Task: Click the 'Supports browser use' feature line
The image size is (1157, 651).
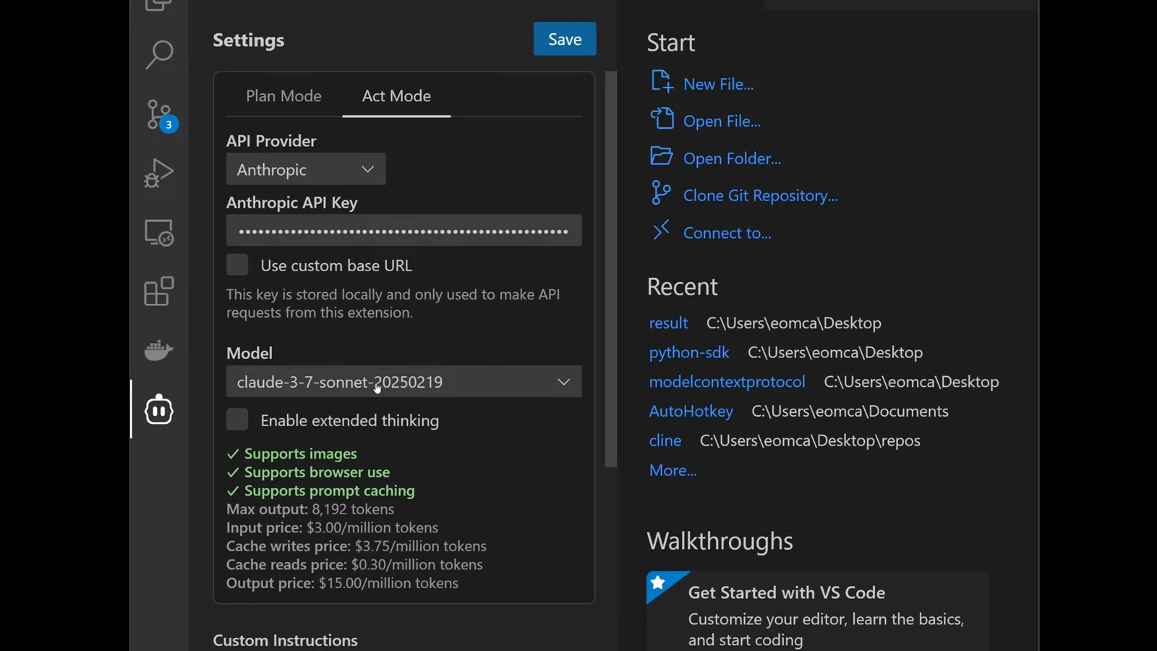Action: tap(308, 472)
